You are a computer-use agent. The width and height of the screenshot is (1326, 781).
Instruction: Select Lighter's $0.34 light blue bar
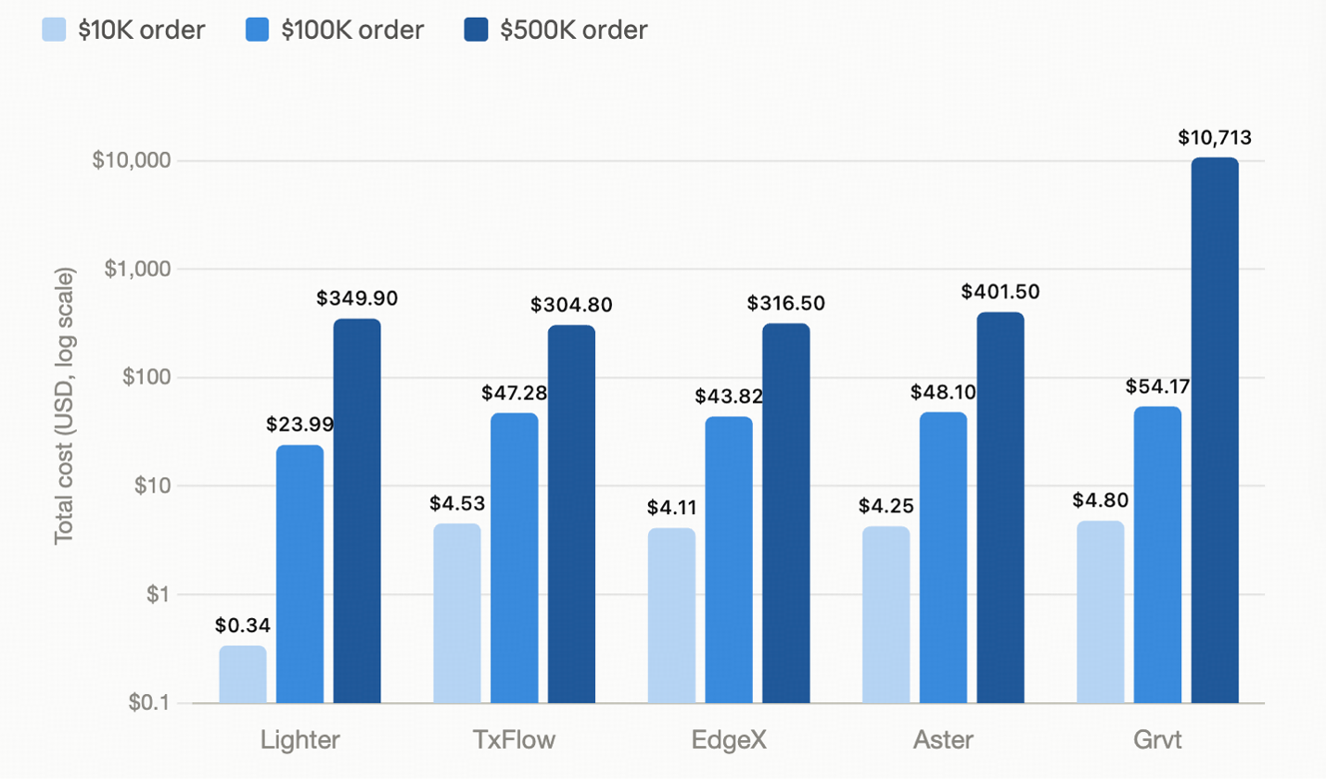click(x=243, y=674)
